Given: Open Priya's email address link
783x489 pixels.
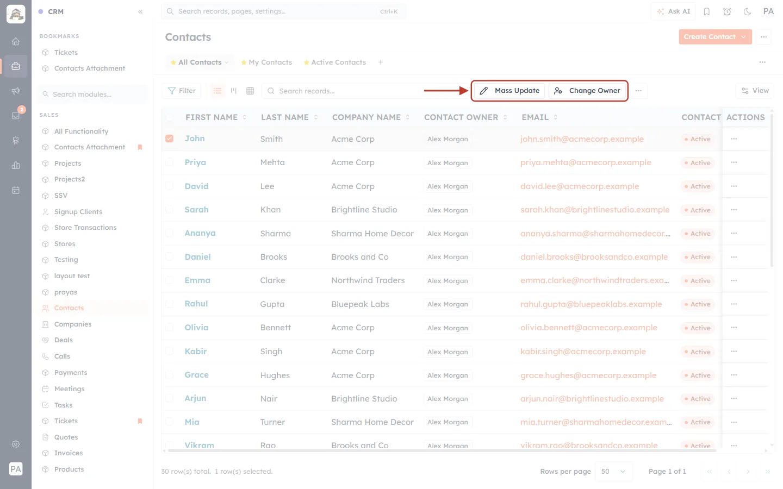Looking at the screenshot, I should 586,162.
